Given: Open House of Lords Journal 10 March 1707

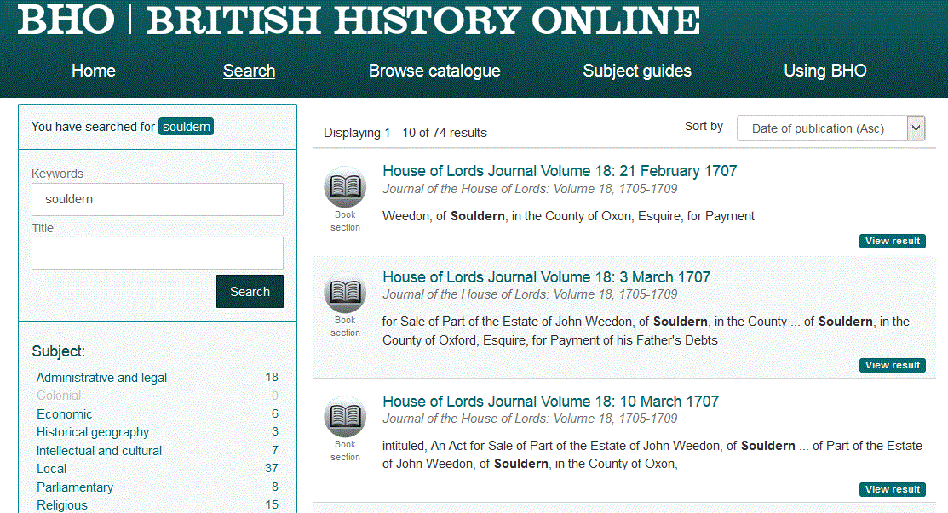Looking at the screenshot, I should click(x=550, y=402).
